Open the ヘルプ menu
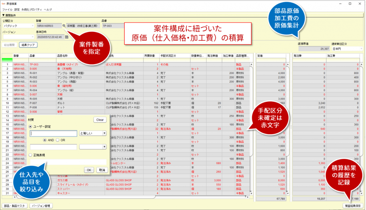366x210 pixels. (x=48, y=10)
